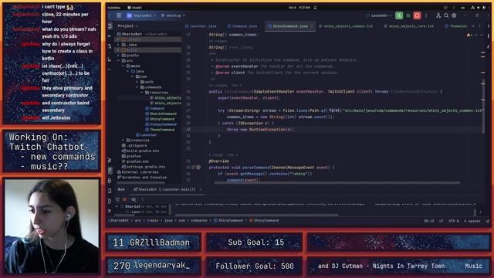
Task: Select Launcher class in project tree
Action: pyautogui.click(x=147, y=135)
